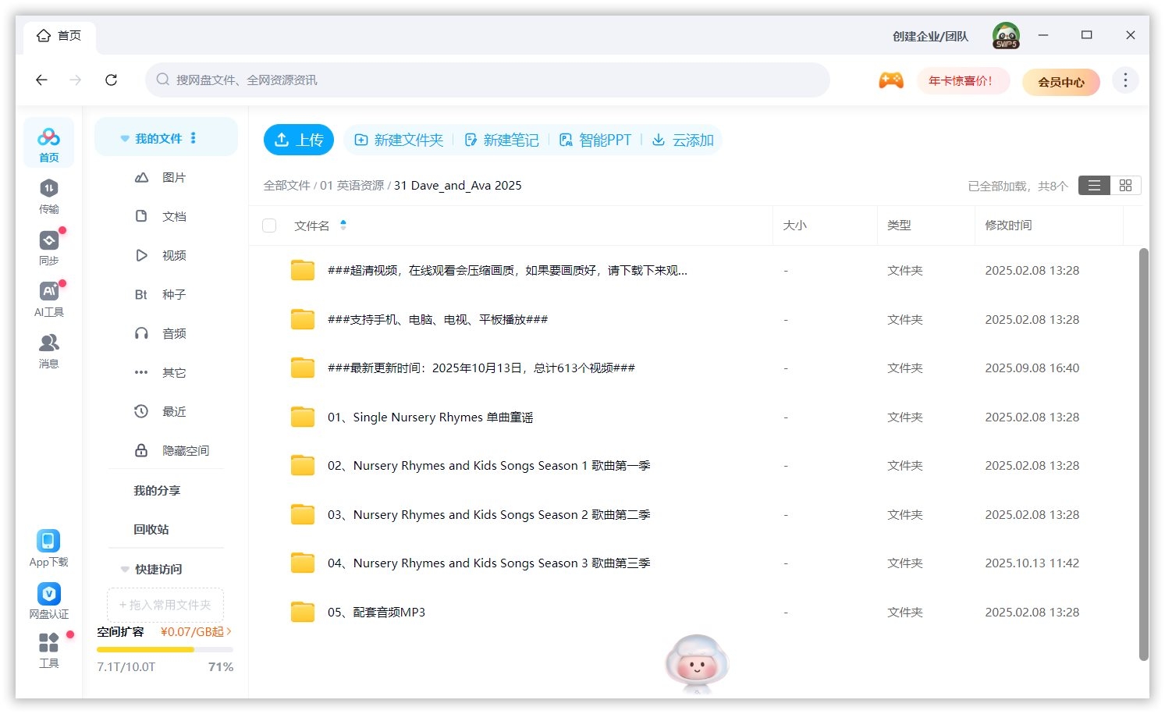Collapse the 快捷访问 section
Screen dimensions: 1165x714
coord(125,569)
